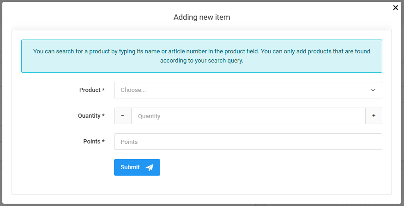Focus the Points input field
Viewport: 404px width, 206px height.
(x=248, y=142)
